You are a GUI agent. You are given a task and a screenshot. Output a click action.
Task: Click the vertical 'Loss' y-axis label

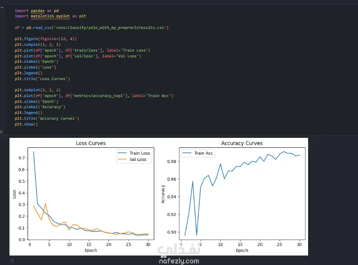tap(14, 194)
